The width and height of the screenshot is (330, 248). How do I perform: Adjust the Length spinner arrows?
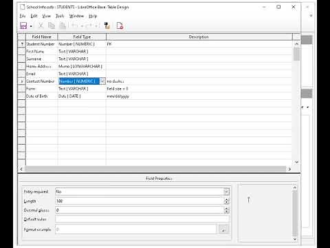226,201
